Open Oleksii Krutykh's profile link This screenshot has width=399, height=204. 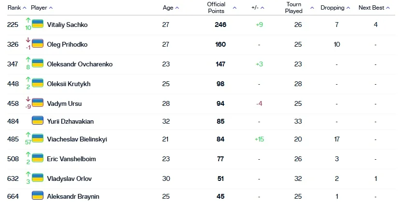click(x=69, y=84)
